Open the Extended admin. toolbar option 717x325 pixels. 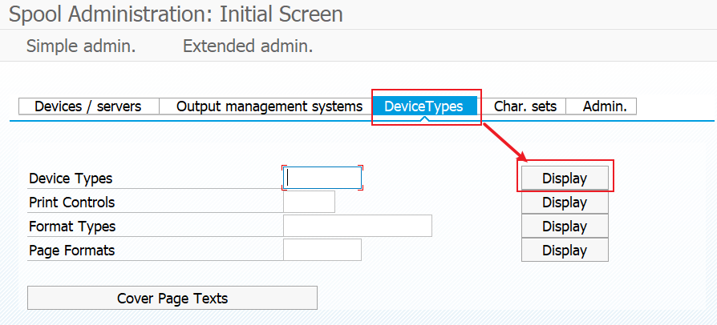tap(248, 46)
